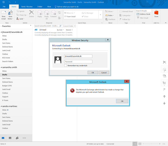Click the flag icon in right pane toolbar
The height and width of the screenshot is (146, 168).
[x=164, y=90]
